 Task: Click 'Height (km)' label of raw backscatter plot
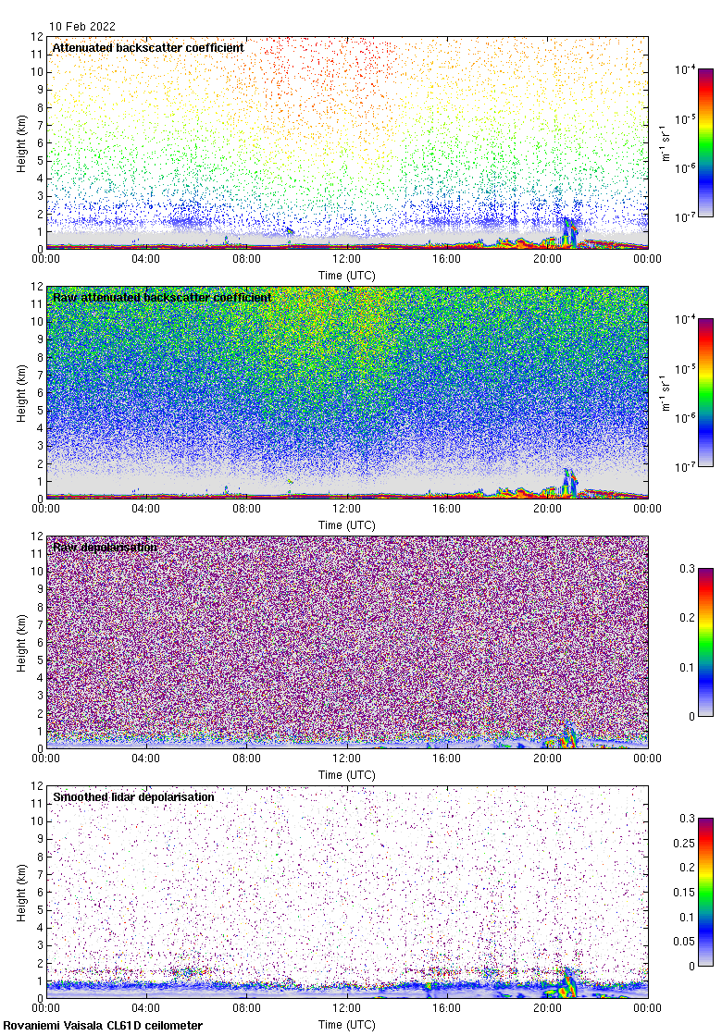tap(22, 393)
